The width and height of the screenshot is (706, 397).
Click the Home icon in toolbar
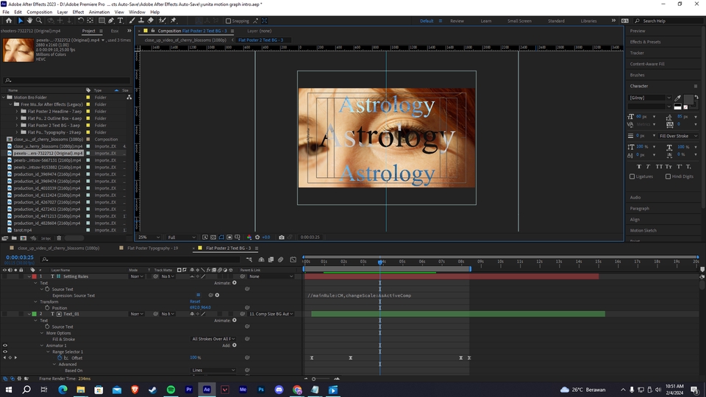pos(9,21)
